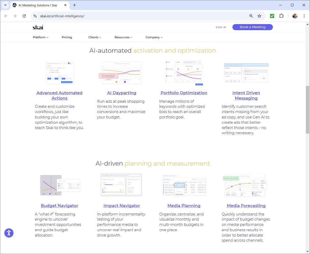The image size is (310, 254).
Task: Click the scrollbar up arrow
Action: click(307, 24)
